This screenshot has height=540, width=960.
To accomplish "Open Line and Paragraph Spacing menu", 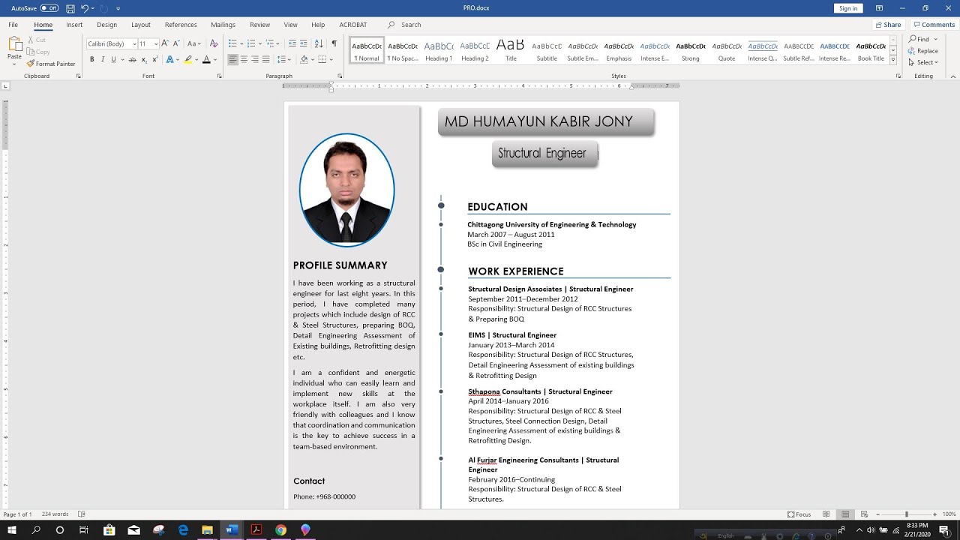I will 284,59.
